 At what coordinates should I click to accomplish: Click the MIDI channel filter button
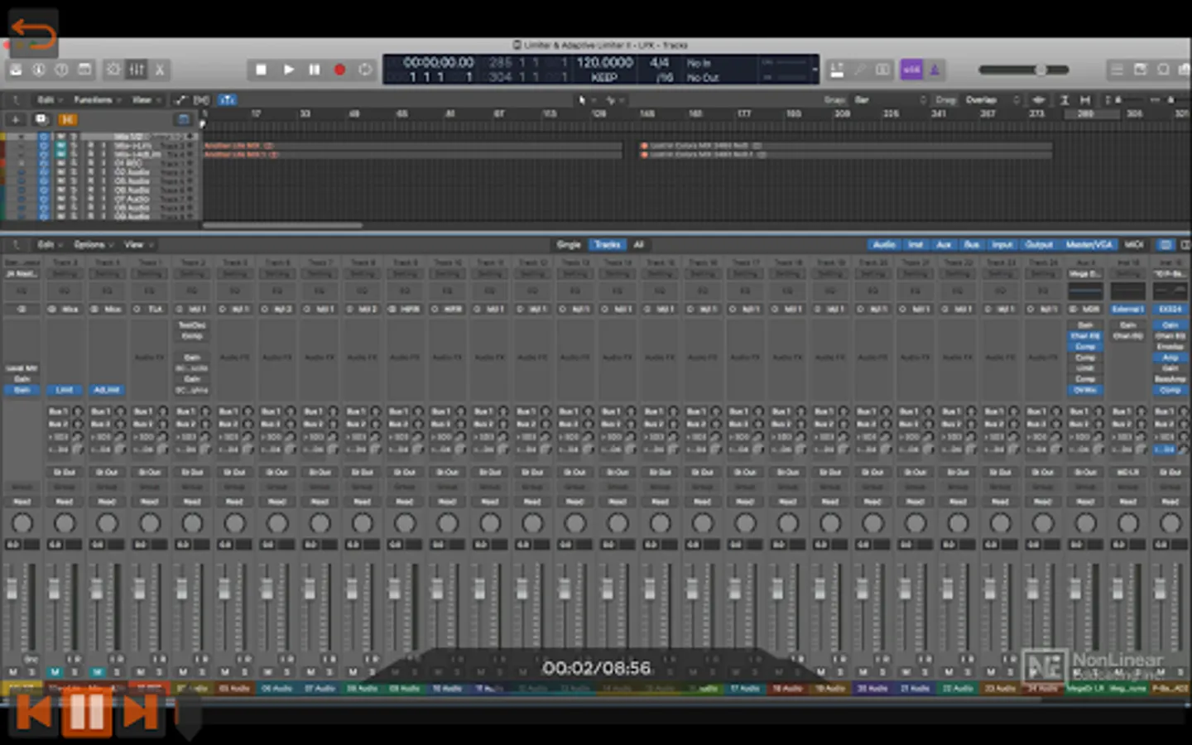1134,245
